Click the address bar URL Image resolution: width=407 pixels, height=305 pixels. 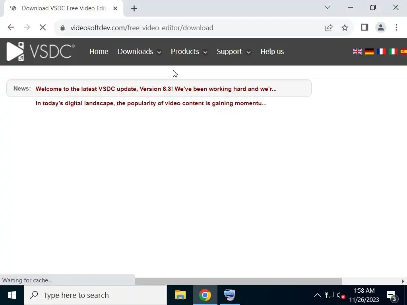click(142, 28)
